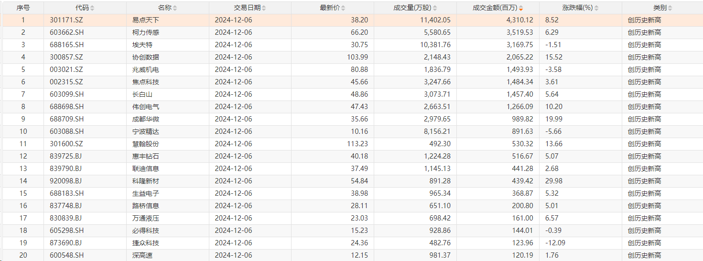
Task: Open the name 伟创电气
Action: click(146, 107)
